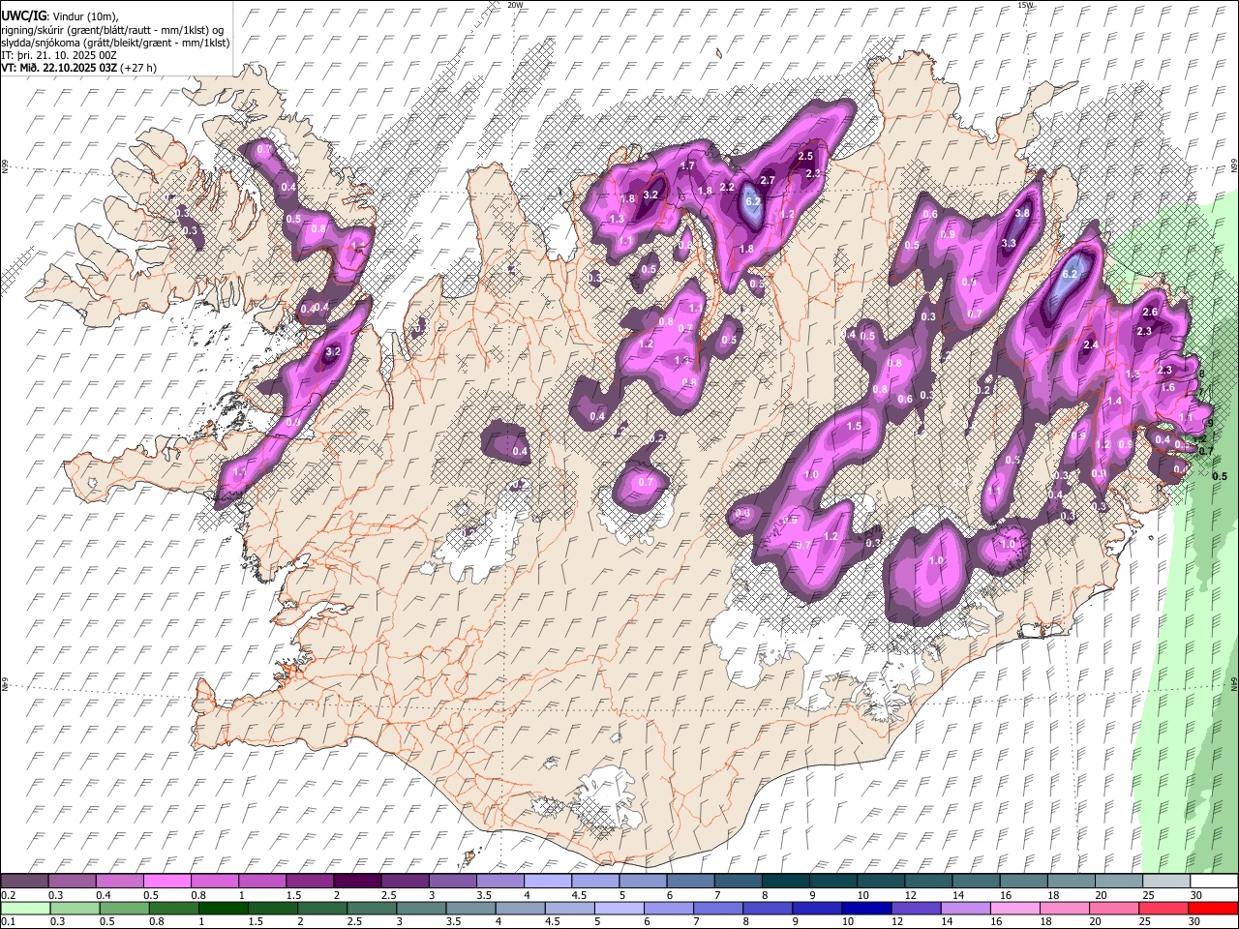Click the 'slydda/snjókoma' description line
Viewport: 1239px width, 929px height.
tap(114, 43)
